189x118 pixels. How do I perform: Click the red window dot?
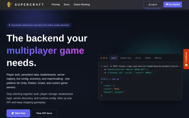click(x=101, y=58)
